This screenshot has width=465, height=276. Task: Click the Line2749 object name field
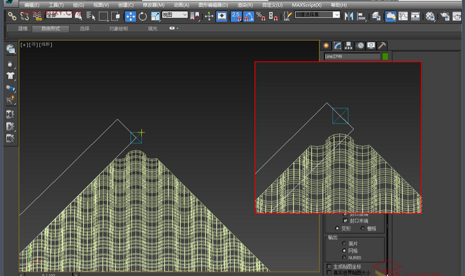pos(352,56)
